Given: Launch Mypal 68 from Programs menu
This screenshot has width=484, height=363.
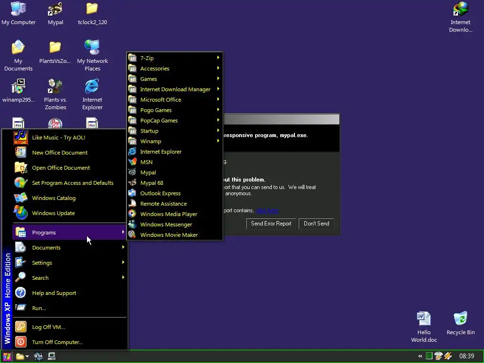Looking at the screenshot, I should 174,183.
